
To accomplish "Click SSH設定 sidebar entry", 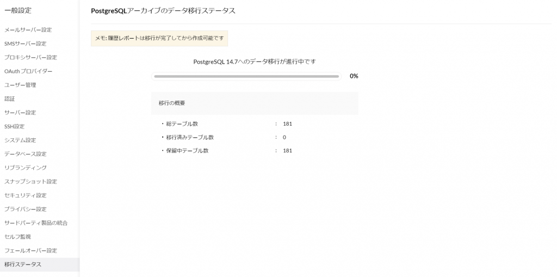I will point(15,126).
